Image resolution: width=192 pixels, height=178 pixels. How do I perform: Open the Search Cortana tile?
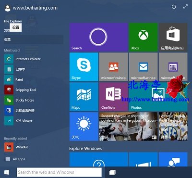(x=98, y=37)
